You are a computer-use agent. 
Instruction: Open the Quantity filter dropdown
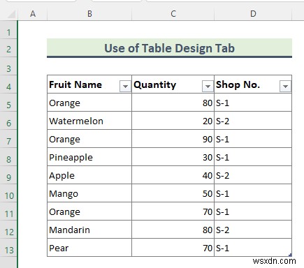(x=208, y=87)
